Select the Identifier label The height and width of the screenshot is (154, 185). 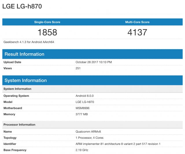coord(10,144)
